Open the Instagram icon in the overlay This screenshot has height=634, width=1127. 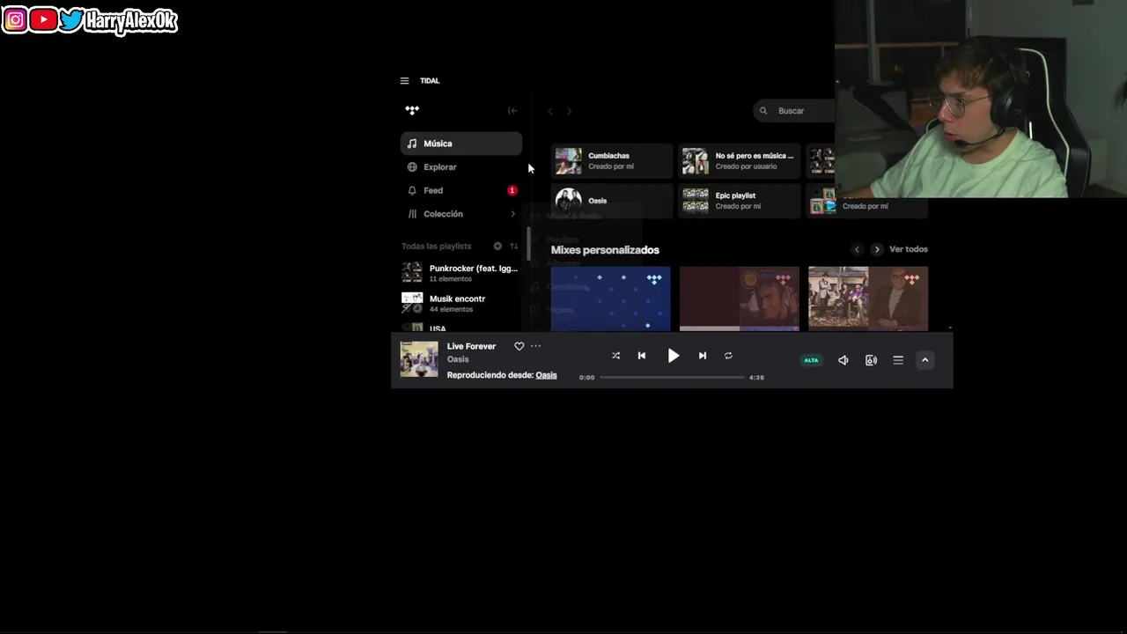tap(15, 19)
